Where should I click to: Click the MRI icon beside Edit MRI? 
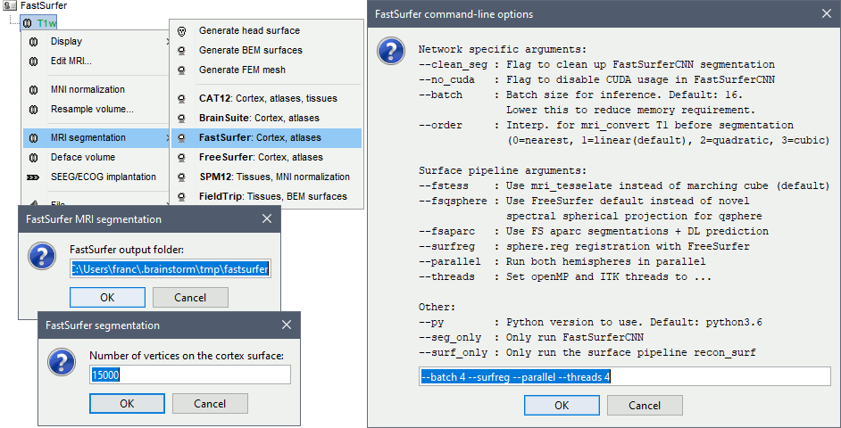tap(32, 61)
